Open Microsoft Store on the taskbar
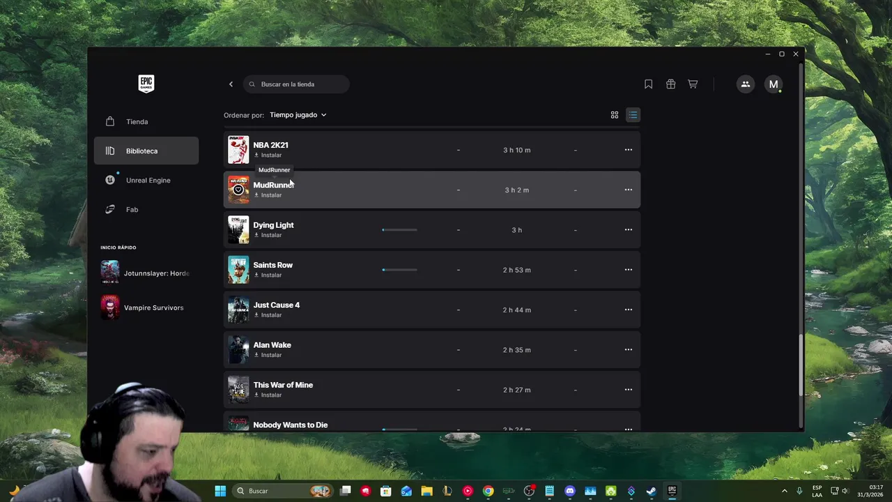This screenshot has height=502, width=892. pyautogui.click(x=386, y=491)
